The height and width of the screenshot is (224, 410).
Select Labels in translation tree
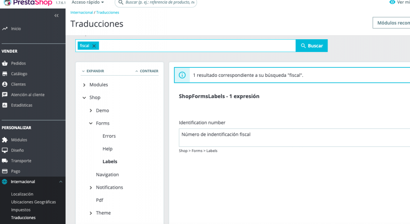point(110,162)
